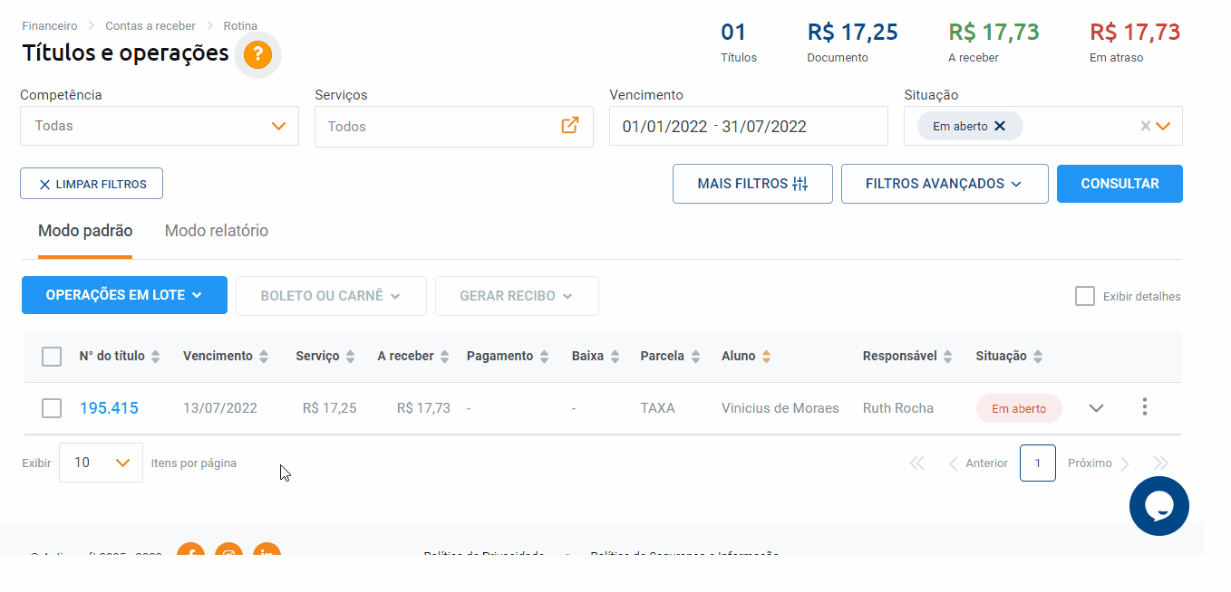1231x592 pixels.
Task: Open the Competência dropdown
Action: coord(160,126)
